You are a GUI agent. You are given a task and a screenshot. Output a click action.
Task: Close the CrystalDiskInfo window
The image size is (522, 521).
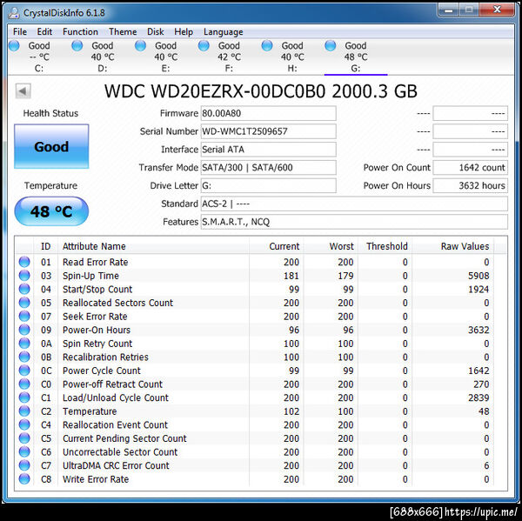(497, 10)
